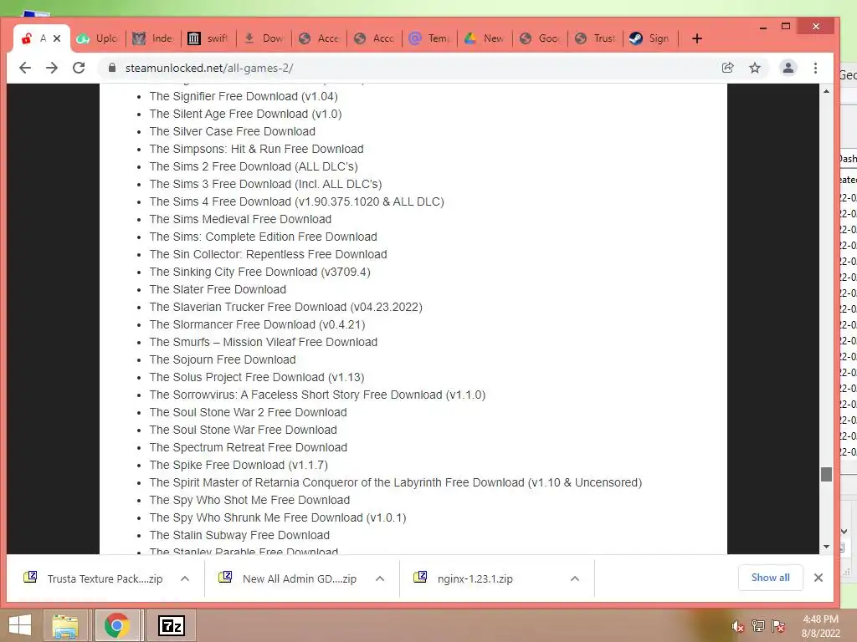Image resolution: width=857 pixels, height=642 pixels.
Task: Show all downloads
Action: point(770,578)
